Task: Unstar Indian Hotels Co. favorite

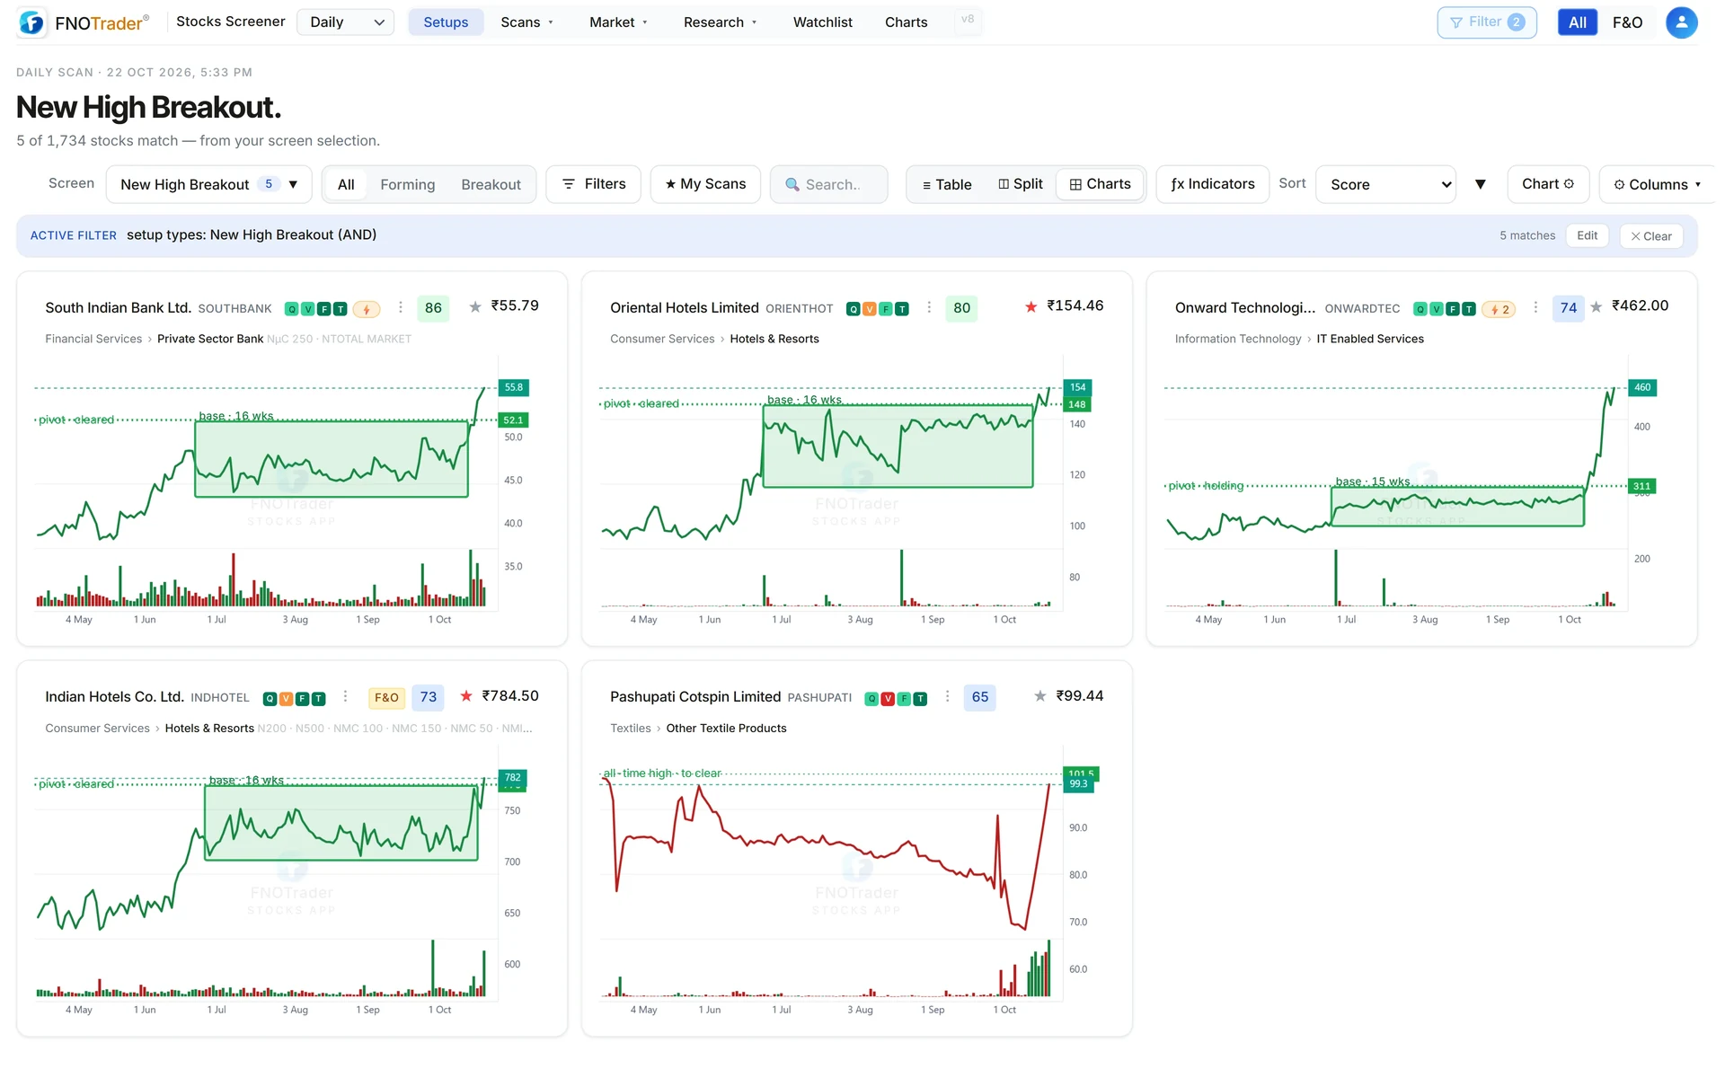Action: click(x=466, y=696)
